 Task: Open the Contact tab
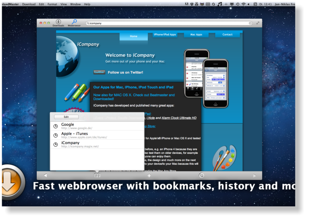[x=228, y=34]
